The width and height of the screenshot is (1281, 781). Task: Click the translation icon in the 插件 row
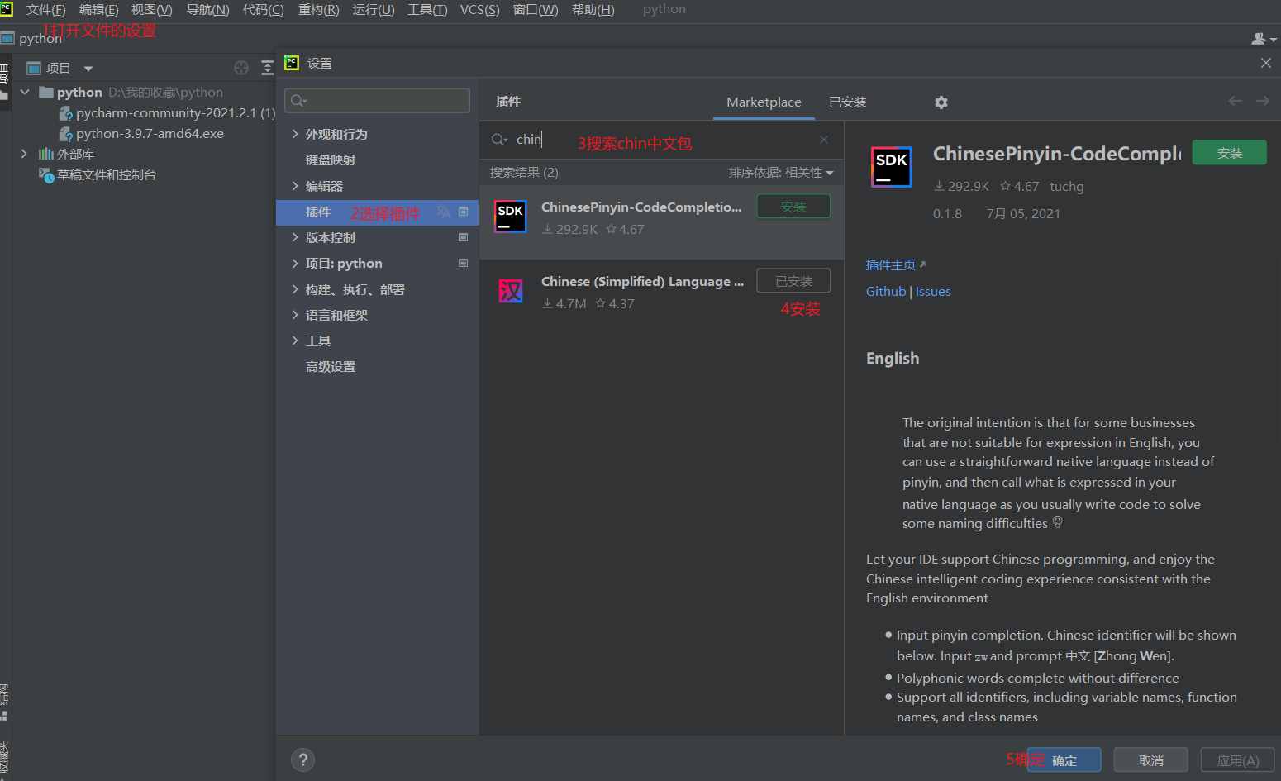pyautogui.click(x=444, y=212)
